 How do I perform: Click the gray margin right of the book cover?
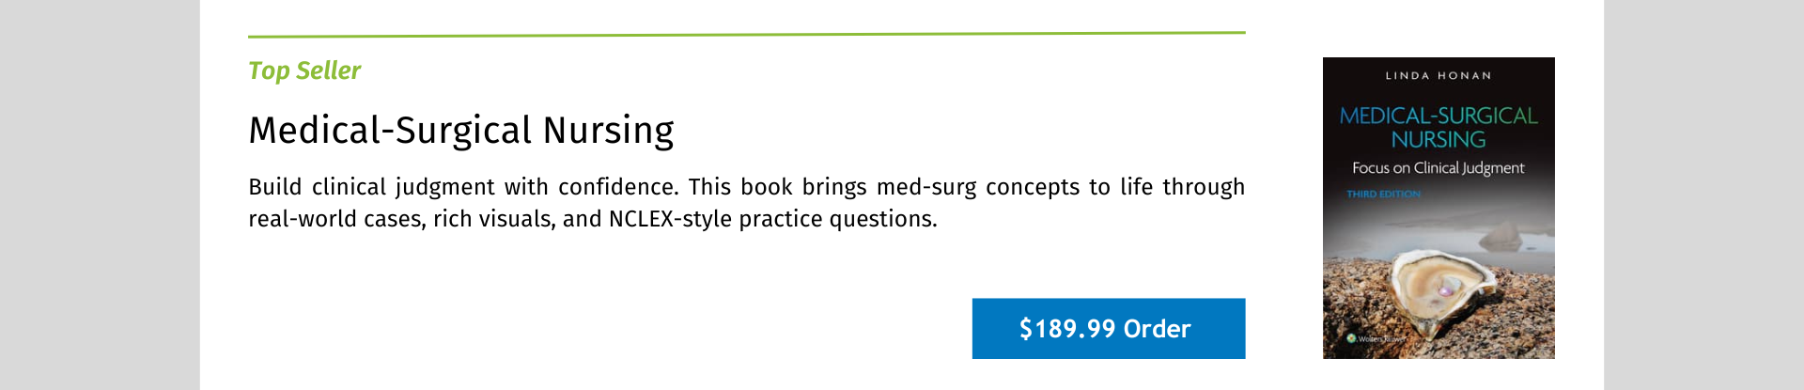pos(1703,195)
